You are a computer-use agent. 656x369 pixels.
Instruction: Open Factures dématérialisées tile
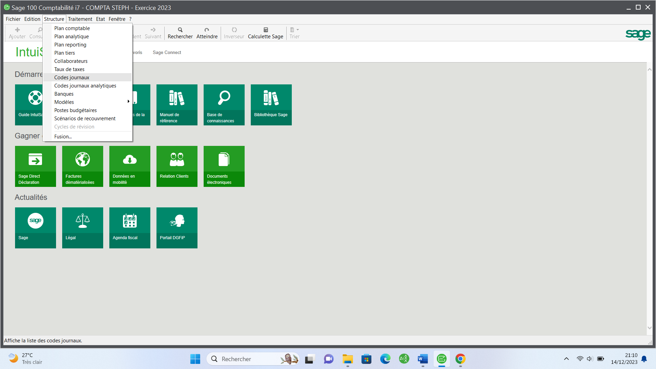pos(82,166)
